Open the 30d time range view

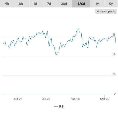click(x=64, y=4)
